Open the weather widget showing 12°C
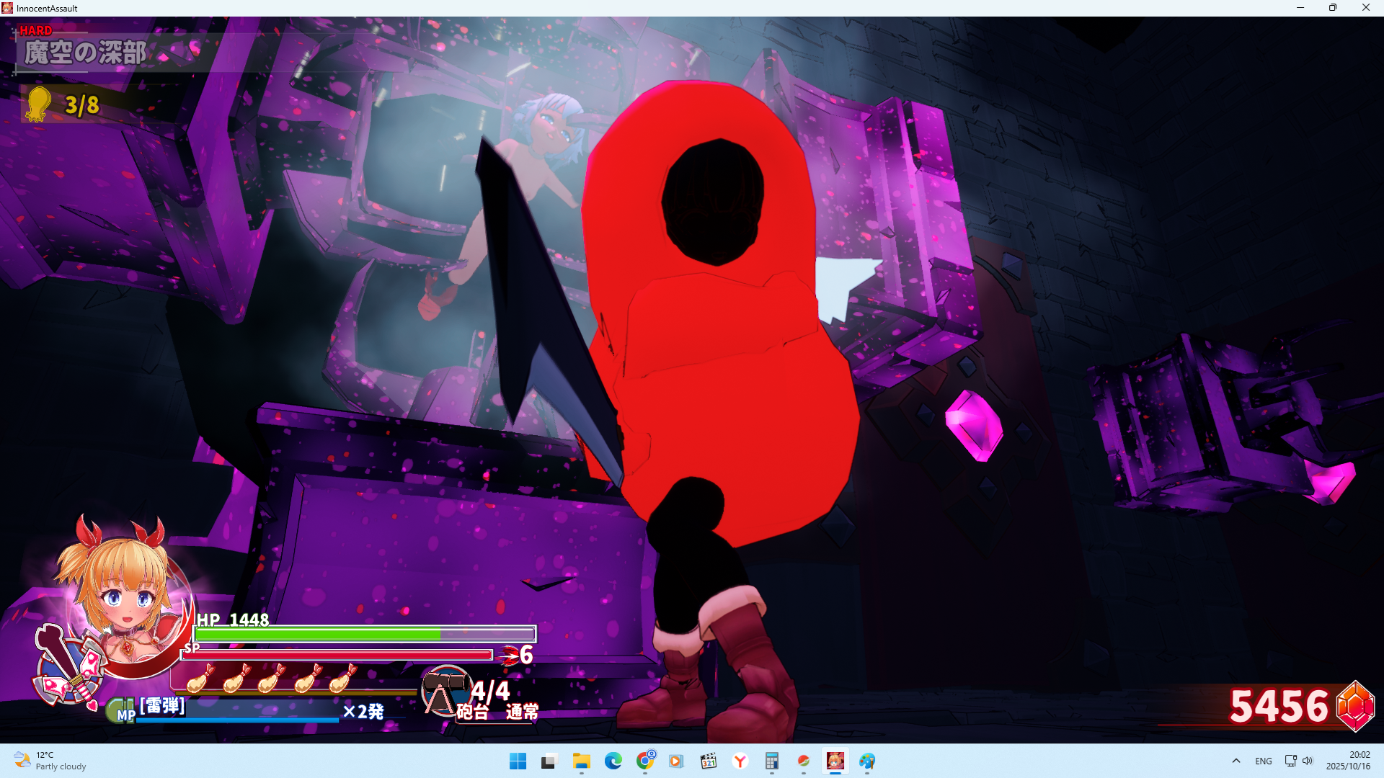Image resolution: width=1384 pixels, height=778 pixels. point(50,761)
